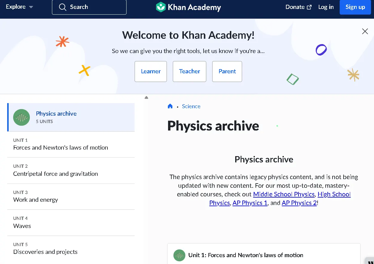Select the Learner role button

coord(151,72)
